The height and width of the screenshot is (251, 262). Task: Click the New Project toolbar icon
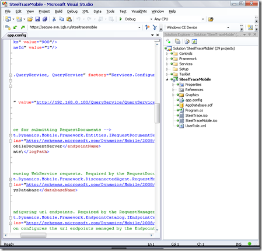8,19
